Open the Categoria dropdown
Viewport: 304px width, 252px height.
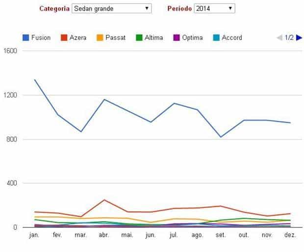tap(111, 8)
